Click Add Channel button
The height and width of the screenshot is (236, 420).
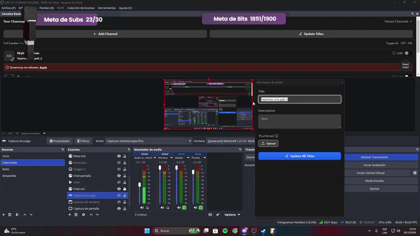coord(105,34)
